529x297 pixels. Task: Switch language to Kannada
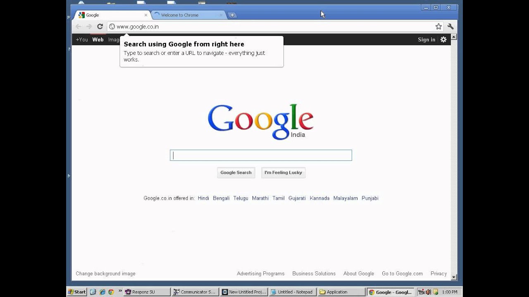(319, 198)
